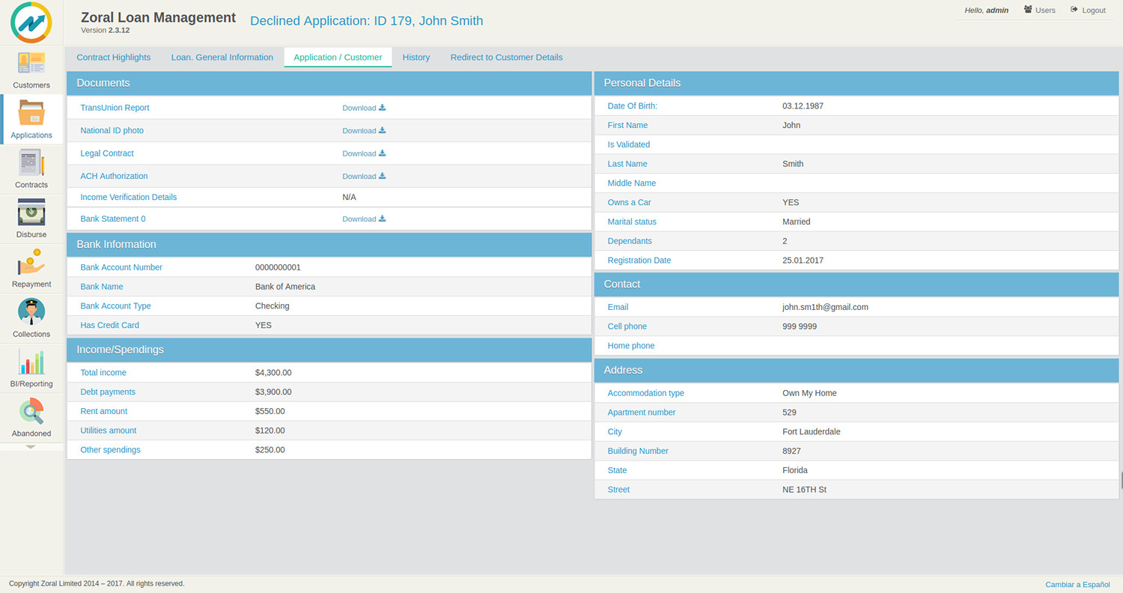
Task: Open the Customers section in the sidebar
Action: 31,71
